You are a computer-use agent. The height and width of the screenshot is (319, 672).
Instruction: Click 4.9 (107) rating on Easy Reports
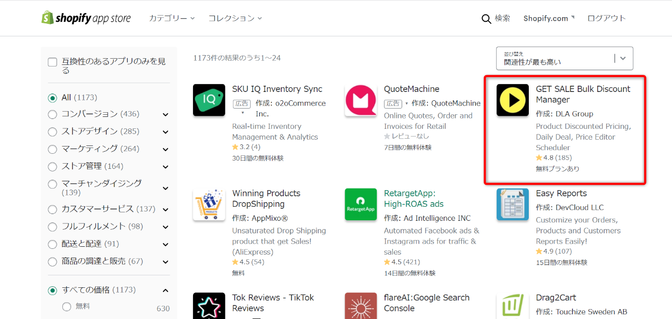pos(554,251)
